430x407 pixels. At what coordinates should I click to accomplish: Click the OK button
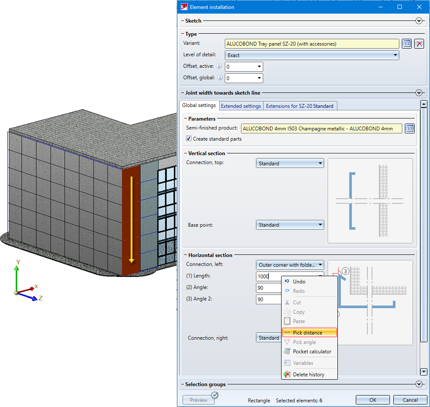[x=372, y=400]
